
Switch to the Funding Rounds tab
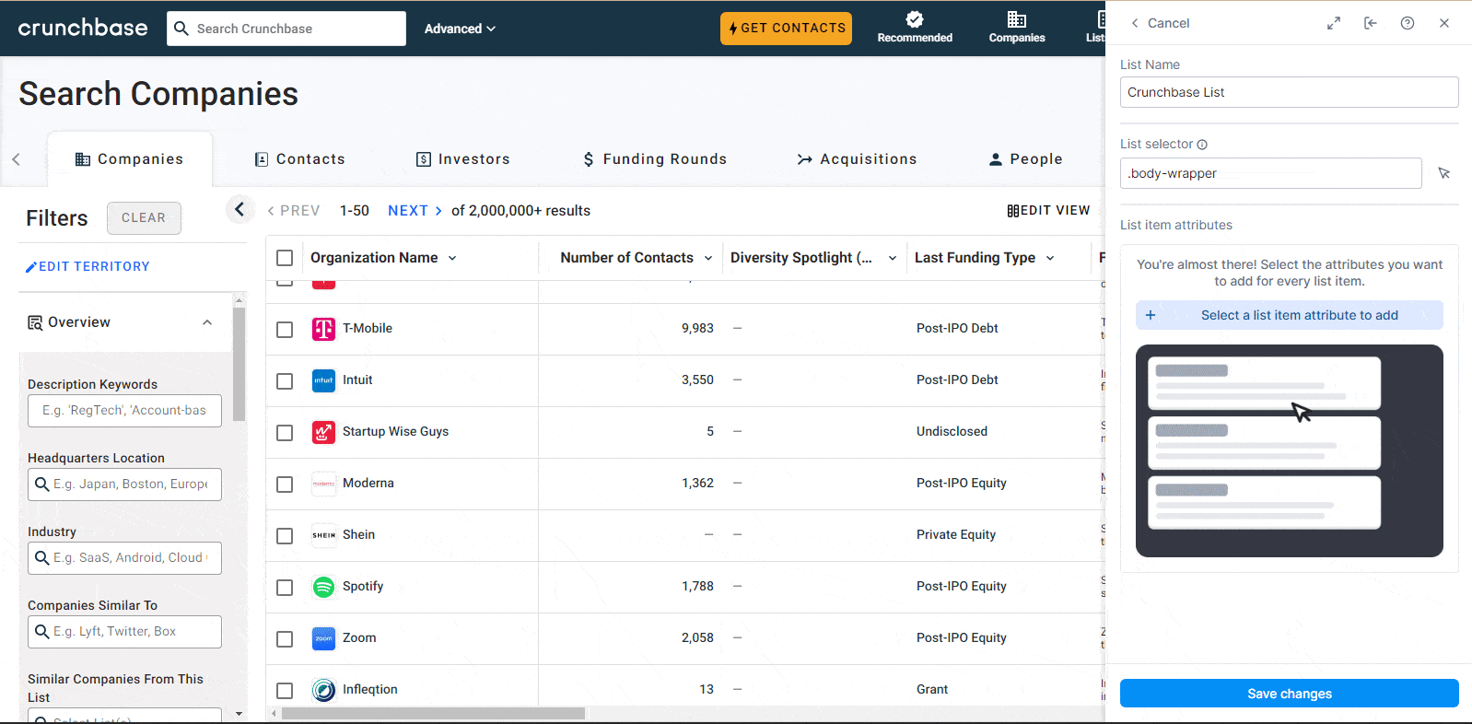point(654,159)
